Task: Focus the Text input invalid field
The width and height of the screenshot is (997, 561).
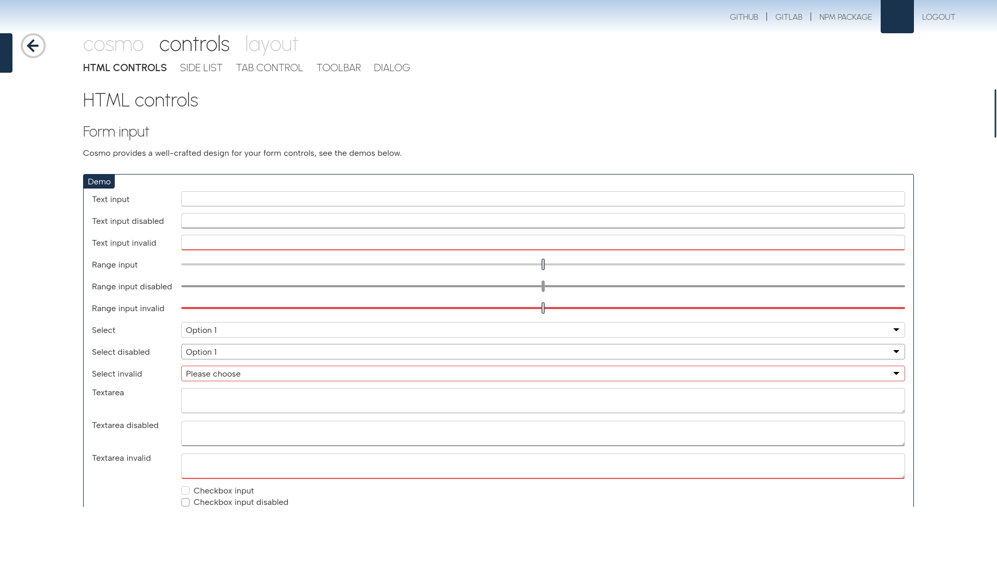Action: coord(543,243)
